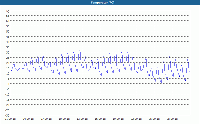This screenshot has height=125, width=200.
Task: Click the 0 y-axis label
Action: coord(8,84)
